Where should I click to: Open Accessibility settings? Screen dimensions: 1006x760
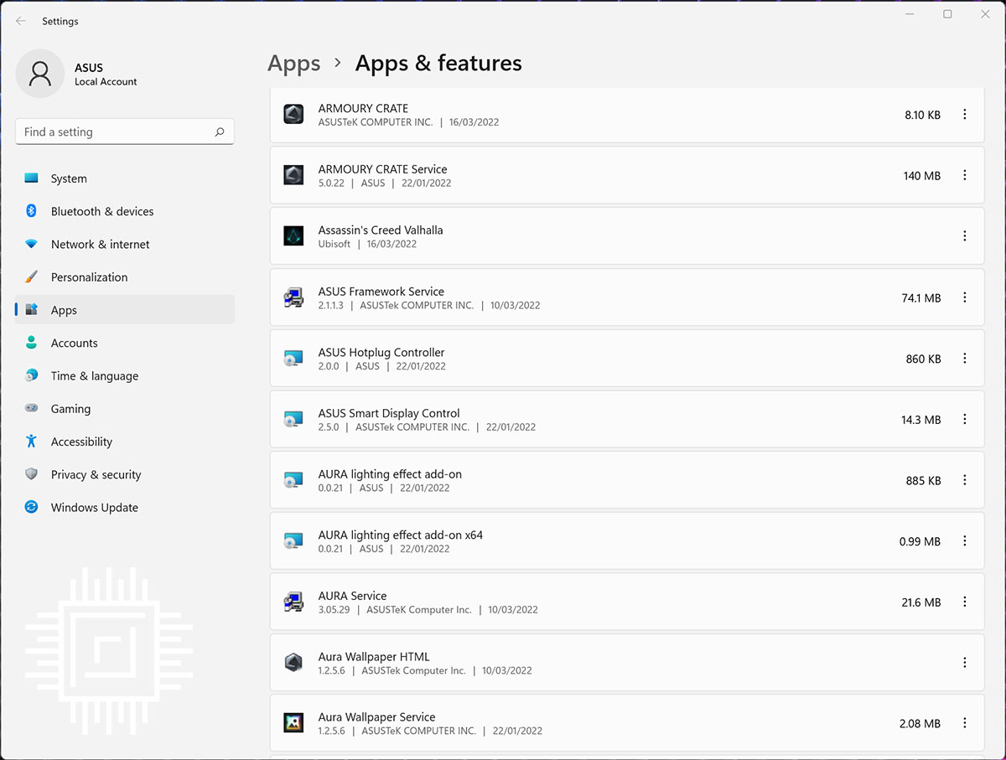tap(125, 442)
